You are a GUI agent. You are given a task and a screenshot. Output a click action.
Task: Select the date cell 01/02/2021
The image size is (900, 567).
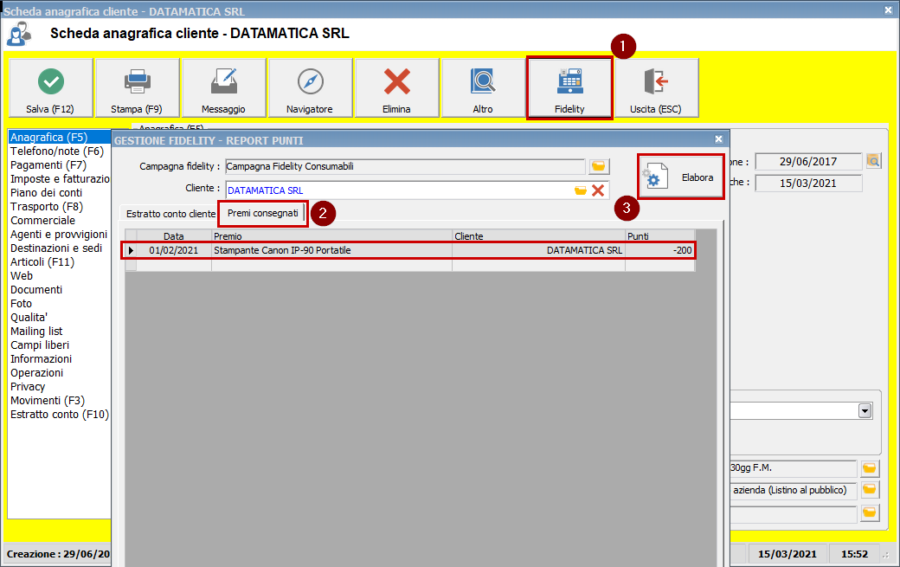point(174,250)
